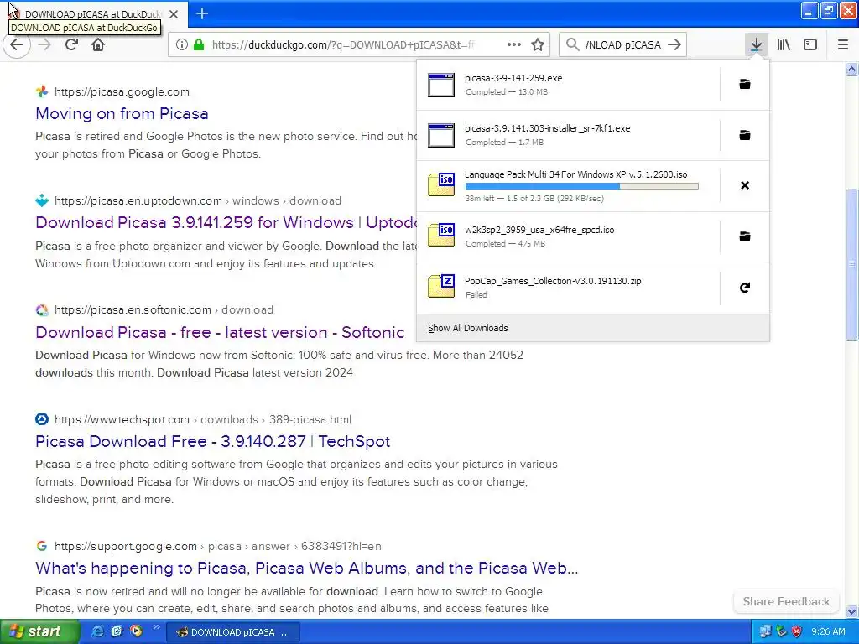Click the vertical scrollbar thumb
The height and width of the screenshot is (644, 859).
tap(851, 265)
